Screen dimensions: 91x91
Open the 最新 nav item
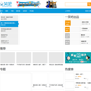[x=7, y=11]
